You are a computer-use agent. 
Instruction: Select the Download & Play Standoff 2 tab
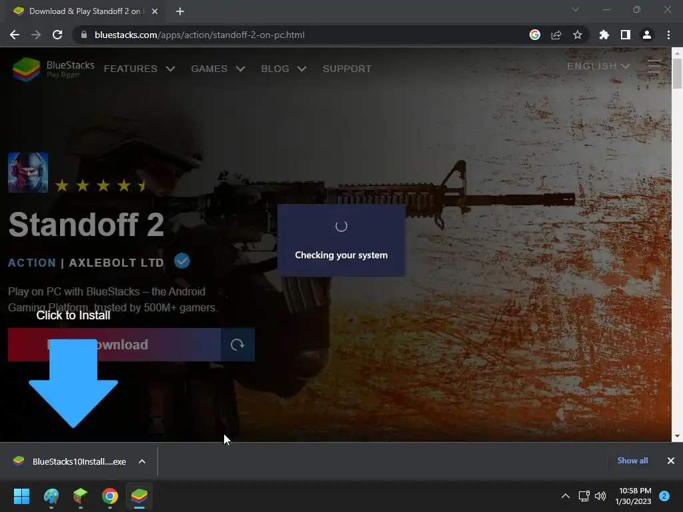click(85, 11)
